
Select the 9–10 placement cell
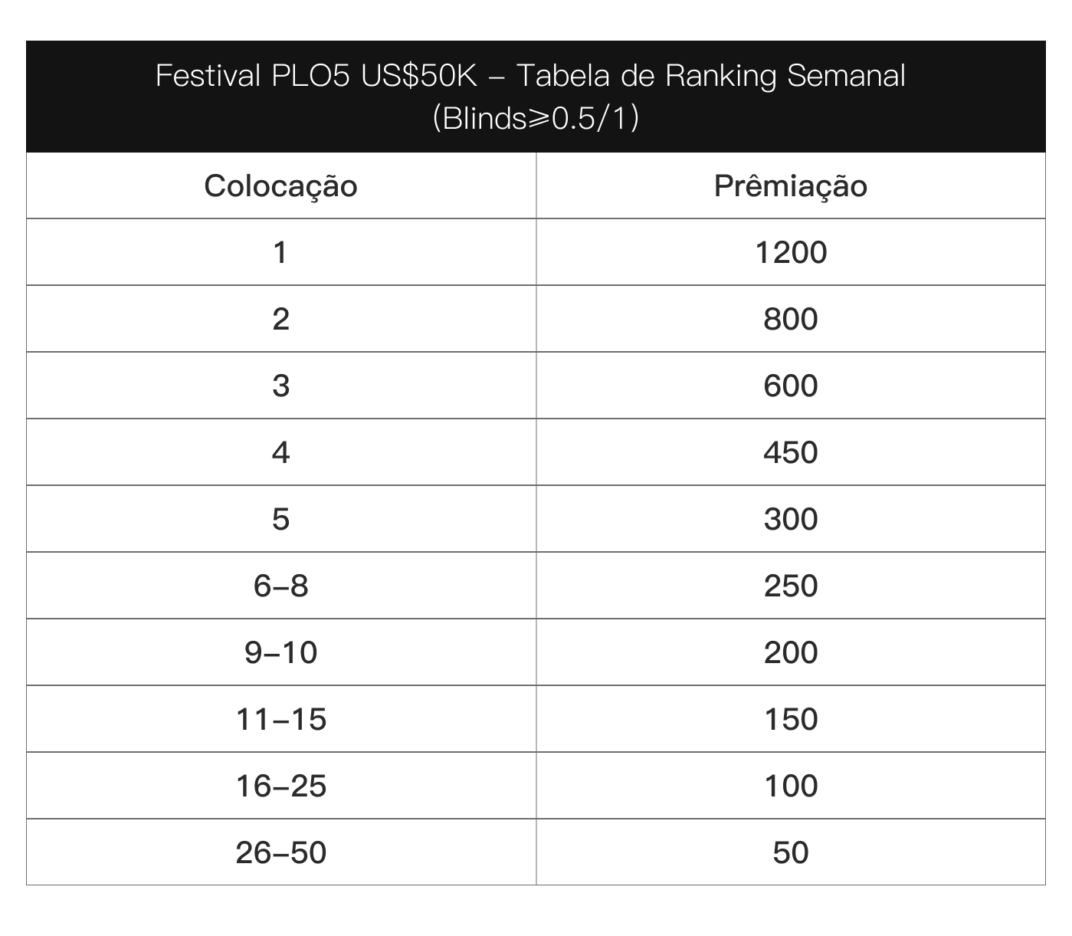[281, 652]
